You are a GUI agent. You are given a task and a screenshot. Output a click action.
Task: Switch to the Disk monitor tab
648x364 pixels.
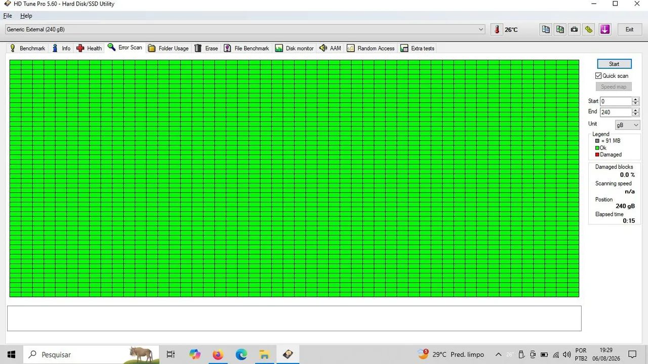pos(295,49)
